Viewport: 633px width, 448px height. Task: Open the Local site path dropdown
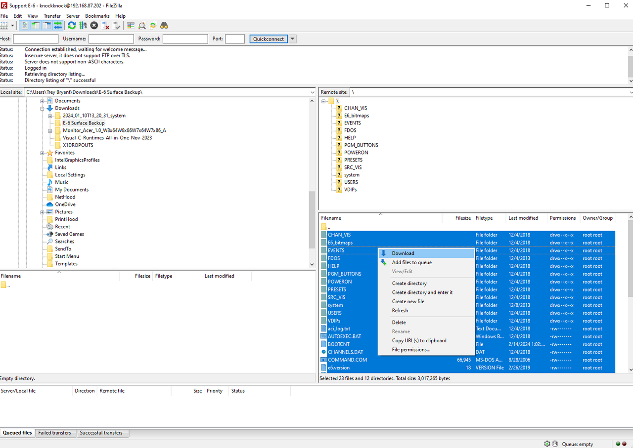[x=312, y=92]
